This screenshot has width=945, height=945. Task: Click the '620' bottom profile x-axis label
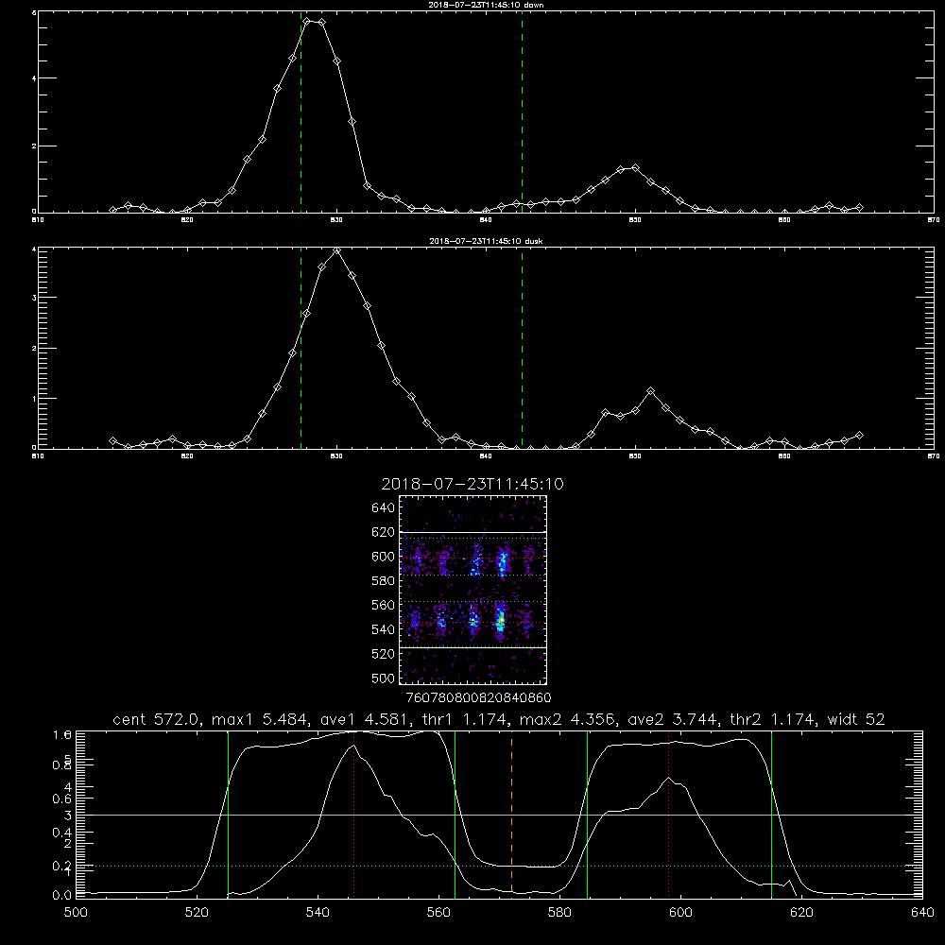tap(801, 913)
